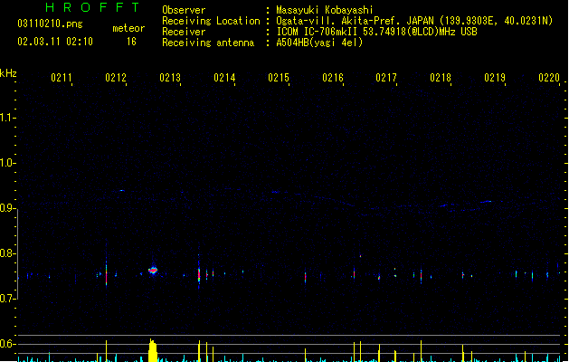
Task: Click the 0213 time marker
Action: click(x=170, y=78)
